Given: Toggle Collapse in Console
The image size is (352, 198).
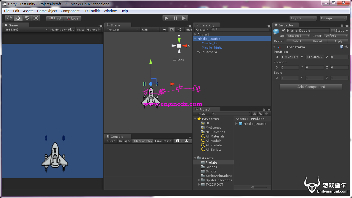Looking at the screenshot, I should [125, 141].
